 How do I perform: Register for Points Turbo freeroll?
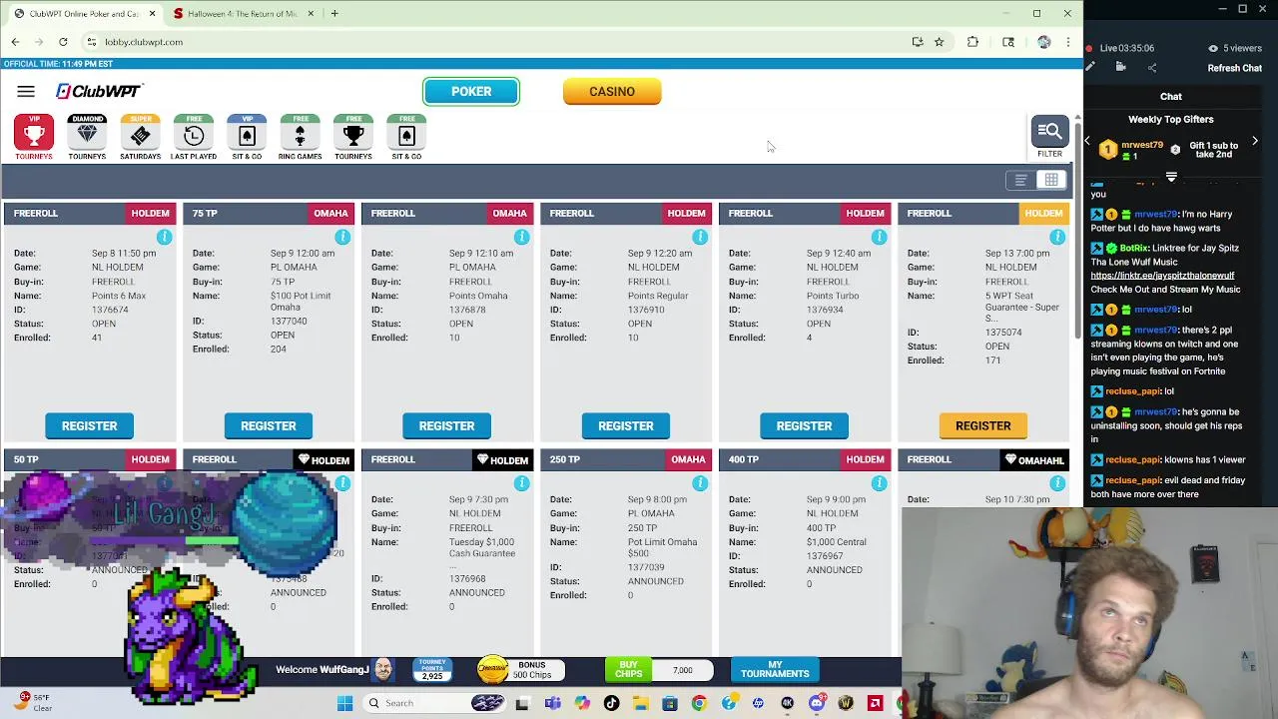click(x=804, y=426)
